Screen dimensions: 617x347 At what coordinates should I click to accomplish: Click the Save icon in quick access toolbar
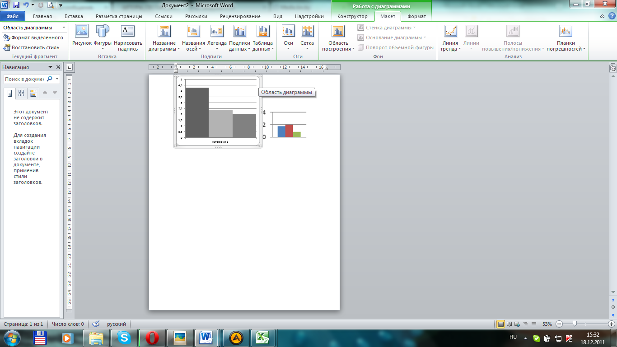pos(16,5)
